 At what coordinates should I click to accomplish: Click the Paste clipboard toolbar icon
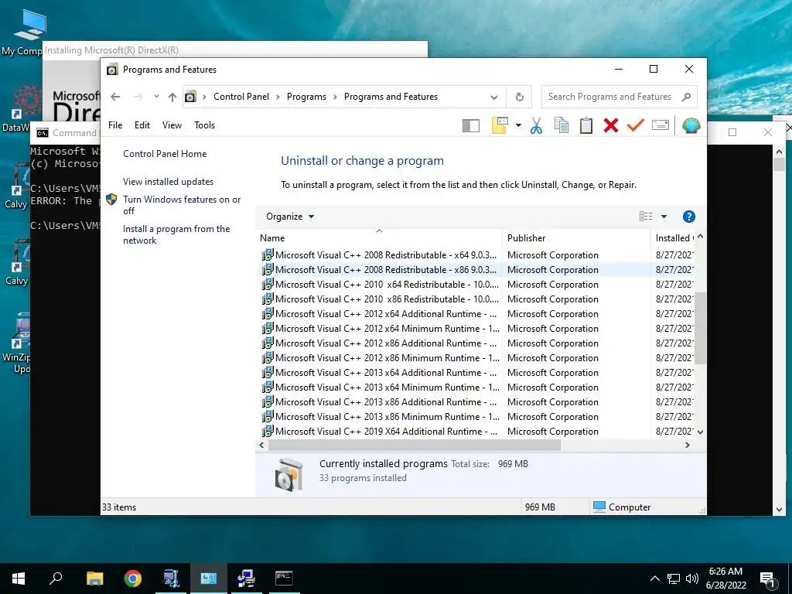[x=586, y=125]
